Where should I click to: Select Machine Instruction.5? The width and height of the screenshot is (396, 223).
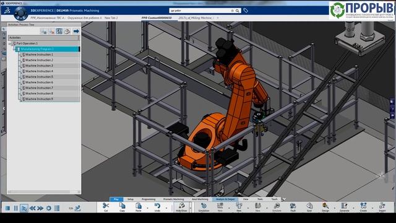[39, 77]
